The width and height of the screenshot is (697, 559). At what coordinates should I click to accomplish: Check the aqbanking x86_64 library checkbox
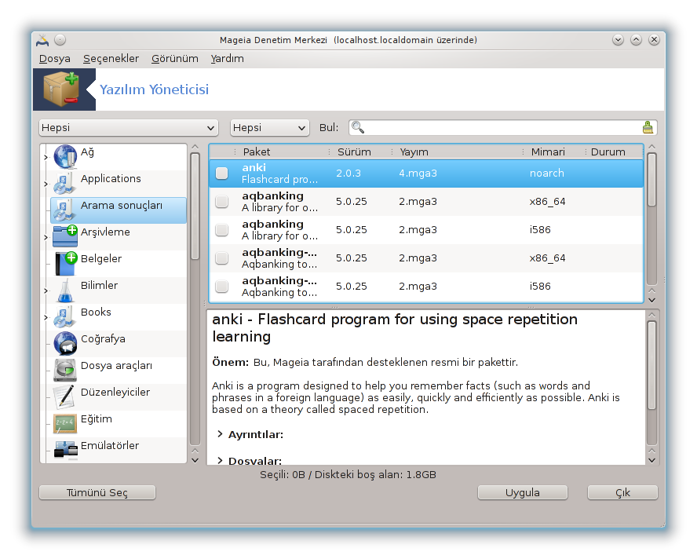(x=221, y=202)
